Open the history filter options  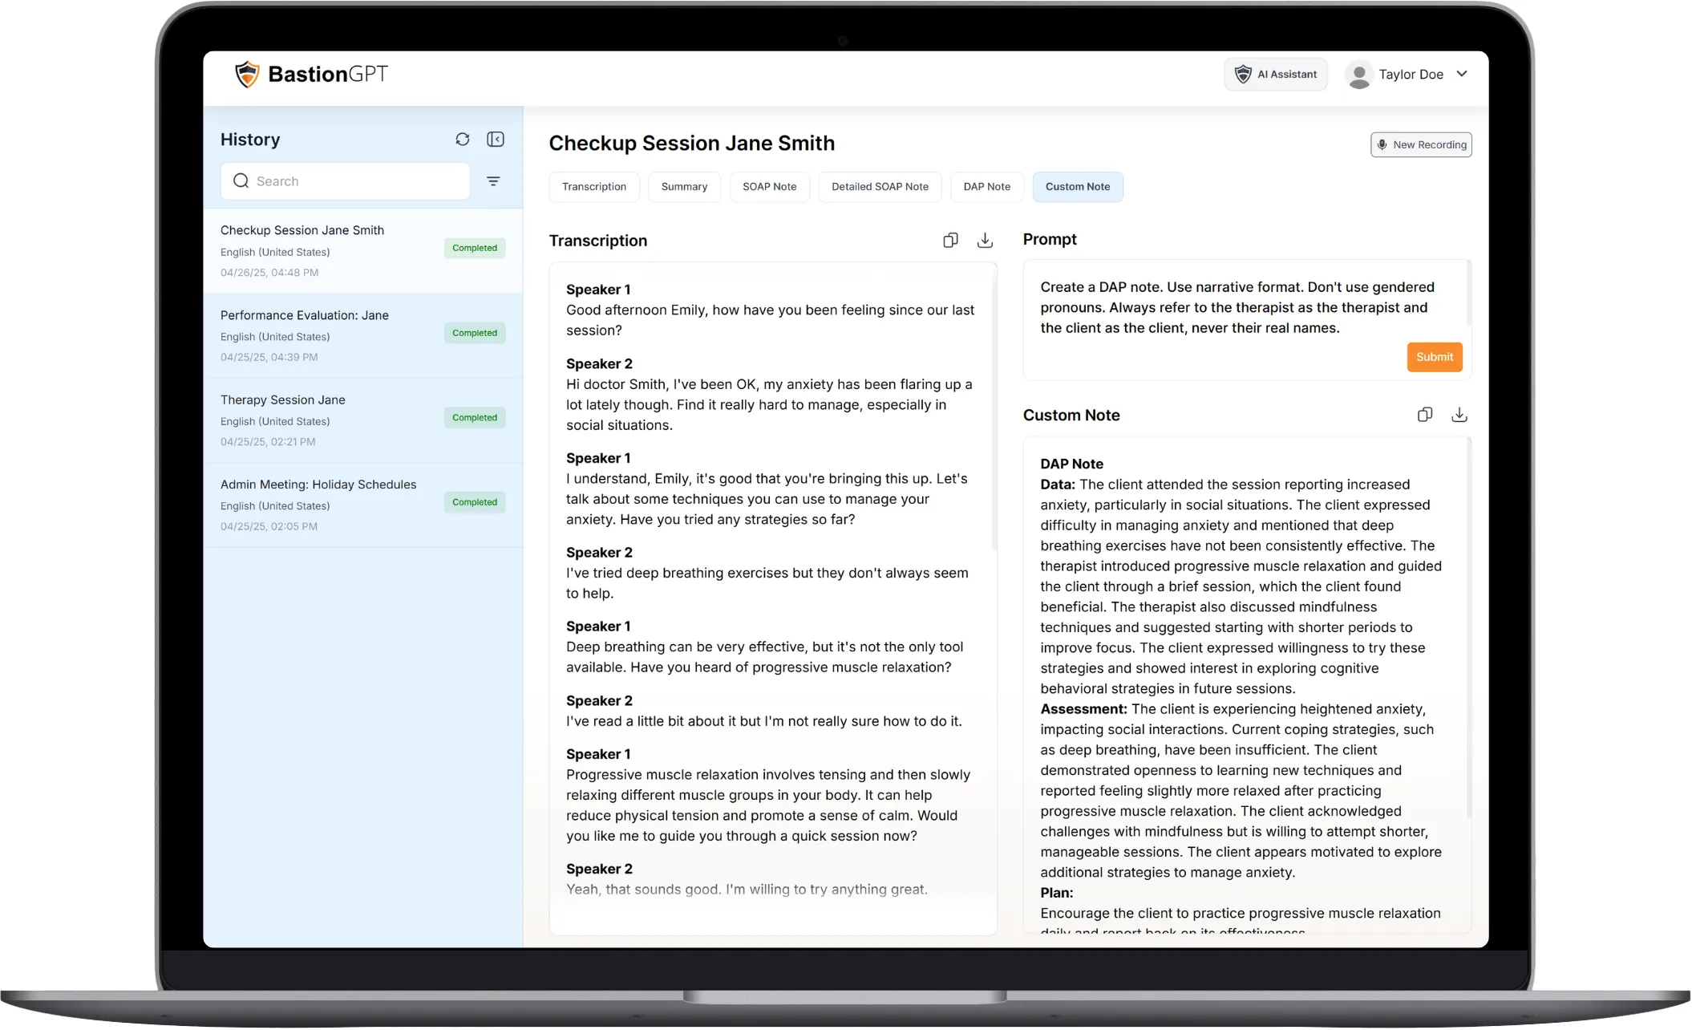pyautogui.click(x=493, y=181)
